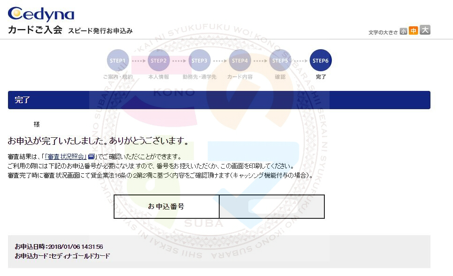Click the ご案内・規約 step label
The image size is (453, 276).
(118, 77)
